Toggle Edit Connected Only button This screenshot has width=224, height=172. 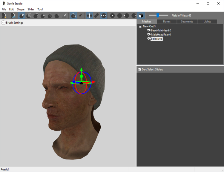(x=96, y=16)
